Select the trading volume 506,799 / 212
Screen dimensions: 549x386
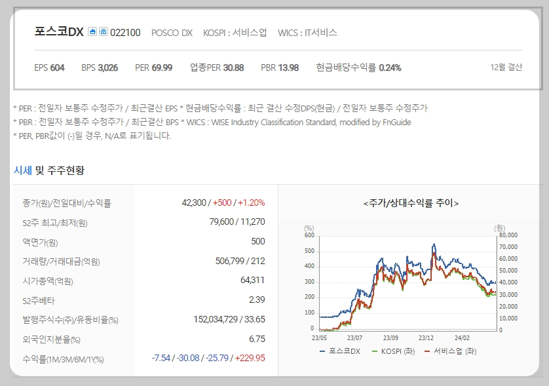pos(240,261)
